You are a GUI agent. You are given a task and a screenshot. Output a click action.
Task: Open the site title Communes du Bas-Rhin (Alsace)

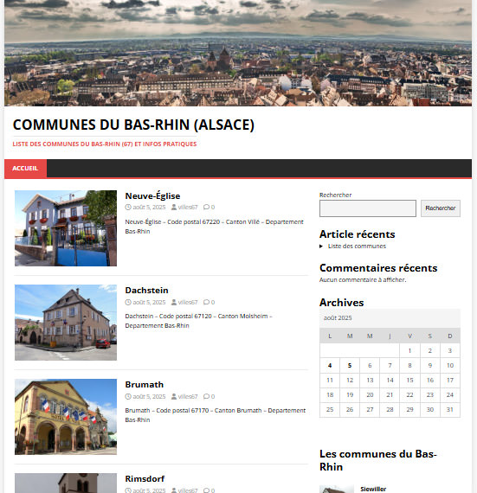[133, 125]
